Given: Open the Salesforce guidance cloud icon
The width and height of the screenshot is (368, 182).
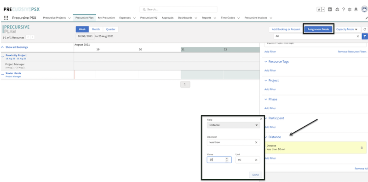Looking at the screenshot, I should (x=337, y=9).
